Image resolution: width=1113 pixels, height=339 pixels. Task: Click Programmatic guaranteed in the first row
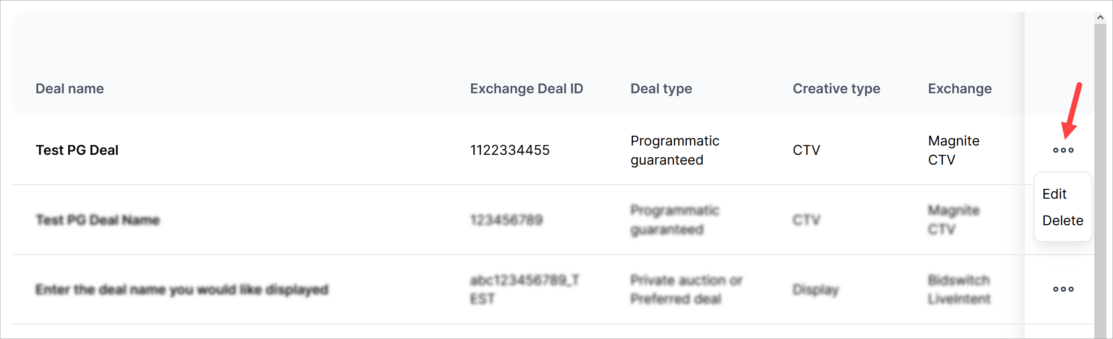click(x=675, y=150)
